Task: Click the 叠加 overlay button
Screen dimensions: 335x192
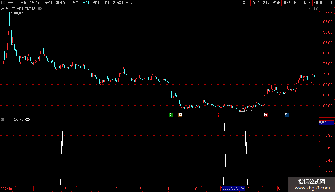Action: [255, 3]
